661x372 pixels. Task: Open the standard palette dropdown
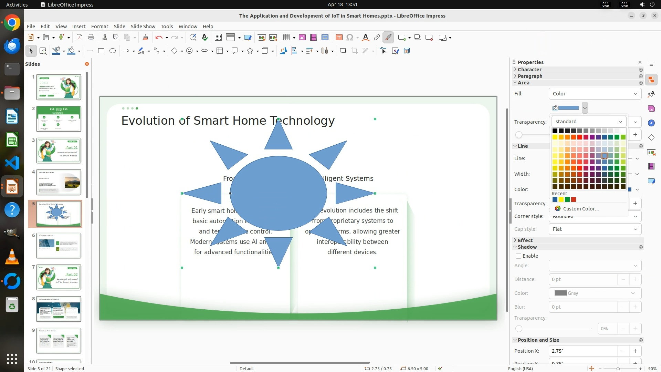(589, 122)
